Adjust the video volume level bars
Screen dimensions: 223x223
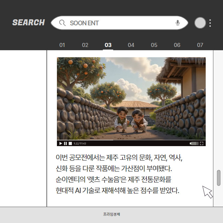click(195, 143)
